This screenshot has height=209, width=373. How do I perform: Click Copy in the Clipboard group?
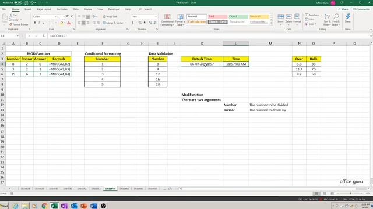14,20
